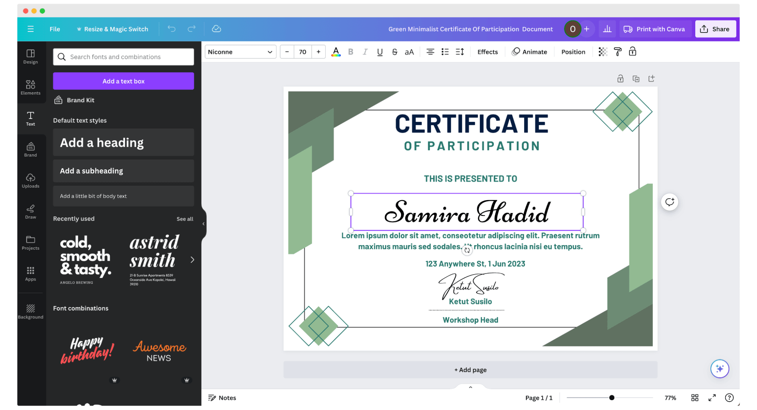
Task: Select the astrid smith font combination
Action: pos(154,259)
